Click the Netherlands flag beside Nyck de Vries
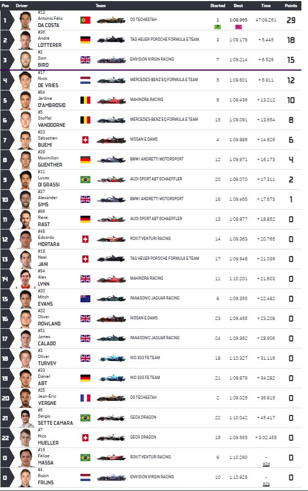Screen dimensions: 308x491 pyautogui.click(x=85, y=80)
